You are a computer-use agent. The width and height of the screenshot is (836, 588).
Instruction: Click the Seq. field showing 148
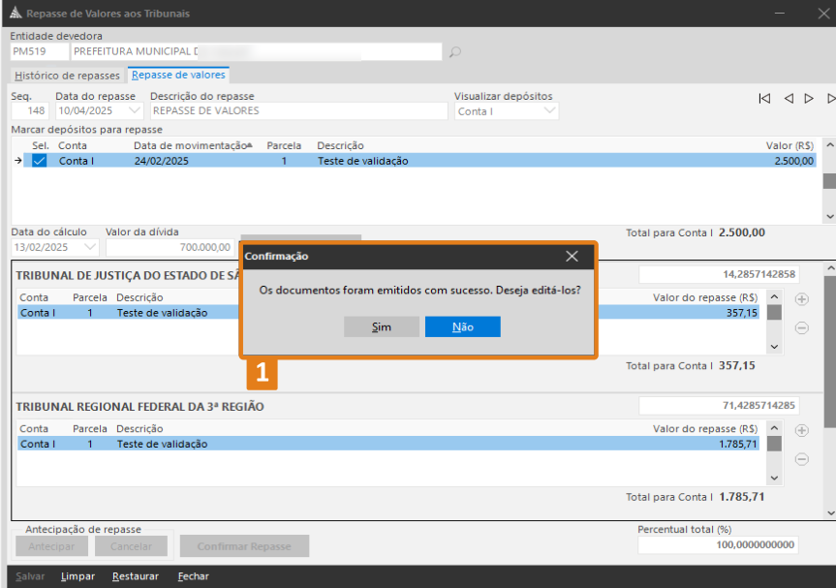(30, 110)
